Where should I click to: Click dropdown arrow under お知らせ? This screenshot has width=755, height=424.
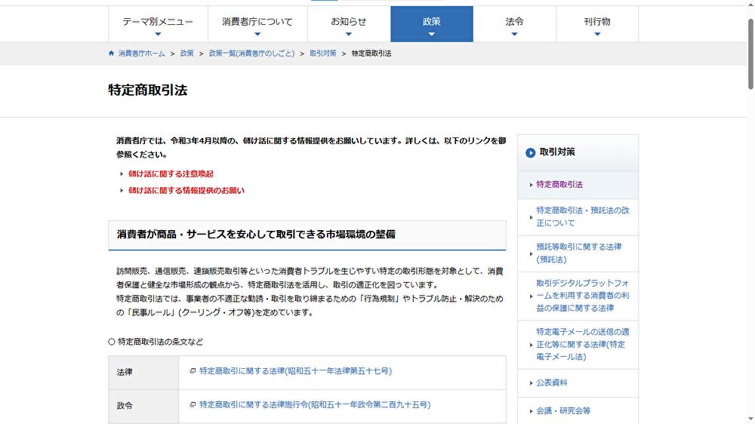point(349,34)
